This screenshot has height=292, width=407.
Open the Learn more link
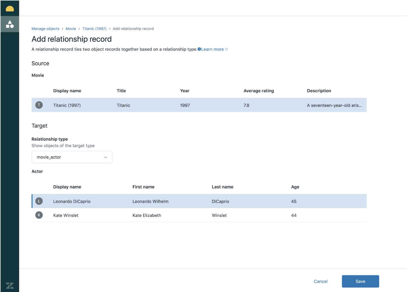[212, 49]
